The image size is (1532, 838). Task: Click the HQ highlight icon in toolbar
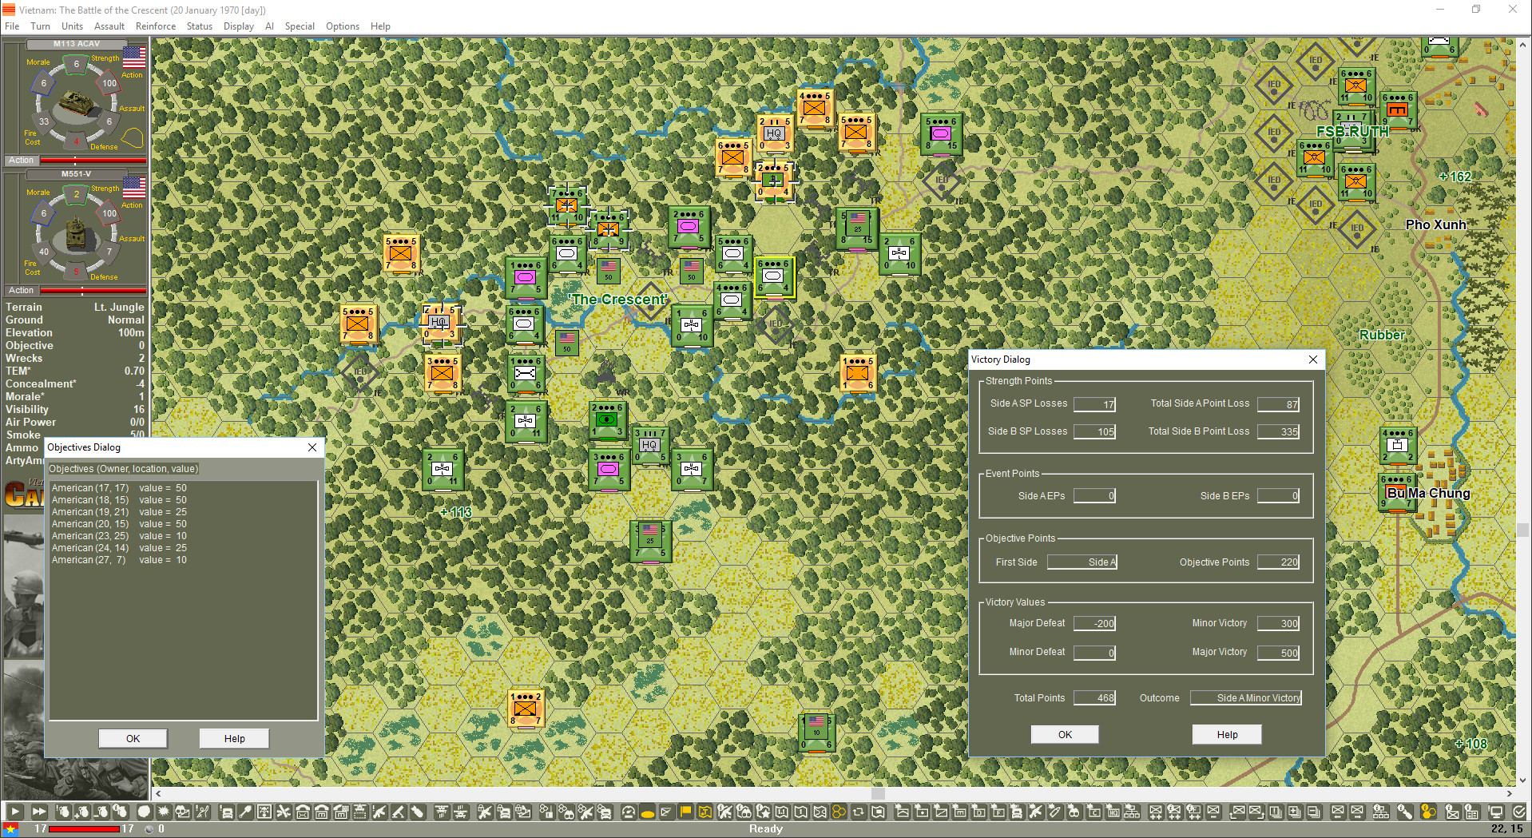(x=1113, y=812)
